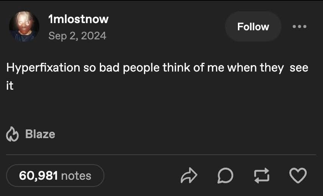Viewport: 323px width, 196px height.
Task: Click the number 60,981 in notes pill
Action: [x=38, y=176]
